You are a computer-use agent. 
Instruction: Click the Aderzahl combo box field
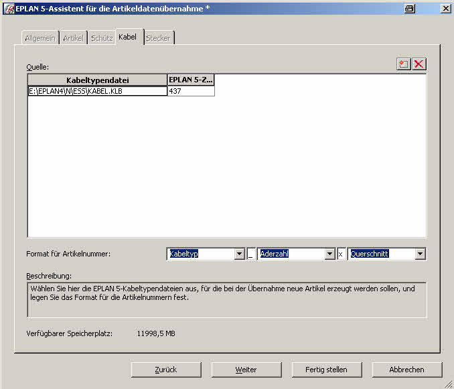point(296,254)
